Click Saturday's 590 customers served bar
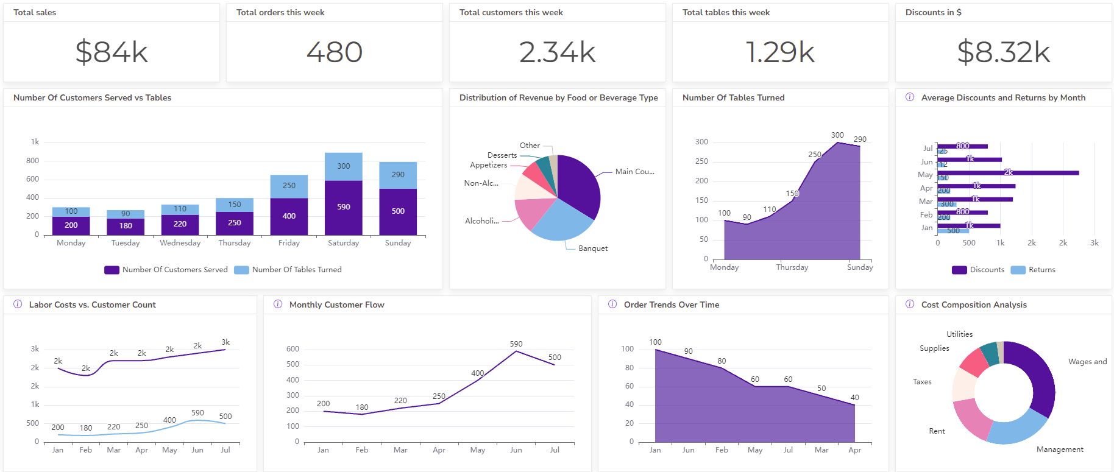1114x472 pixels. click(343, 208)
